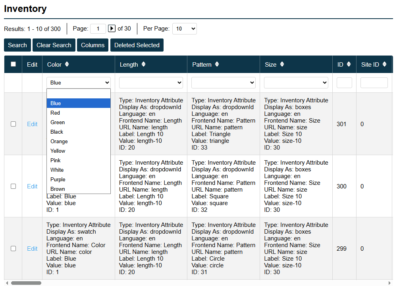Screen dimensions: 397x286
Task: Go to next page arrow icon
Action: (112, 28)
